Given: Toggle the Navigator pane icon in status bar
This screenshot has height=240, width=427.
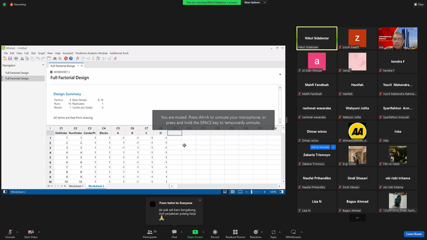Looking at the screenshot, I should tap(5, 192).
